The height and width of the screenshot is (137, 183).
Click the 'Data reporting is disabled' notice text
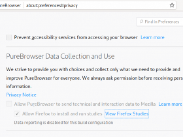64,123
